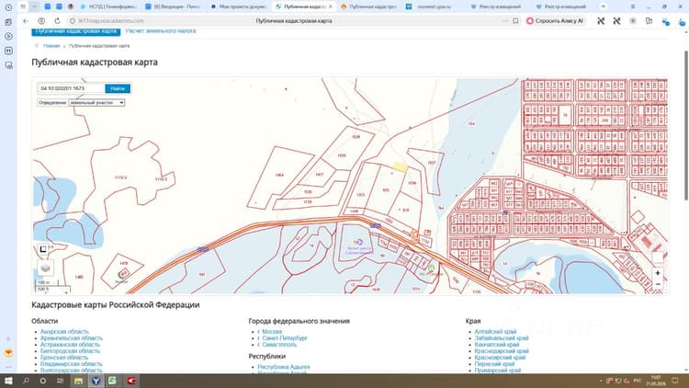
Task: Open the Республика Адыгея link
Action: (x=284, y=367)
